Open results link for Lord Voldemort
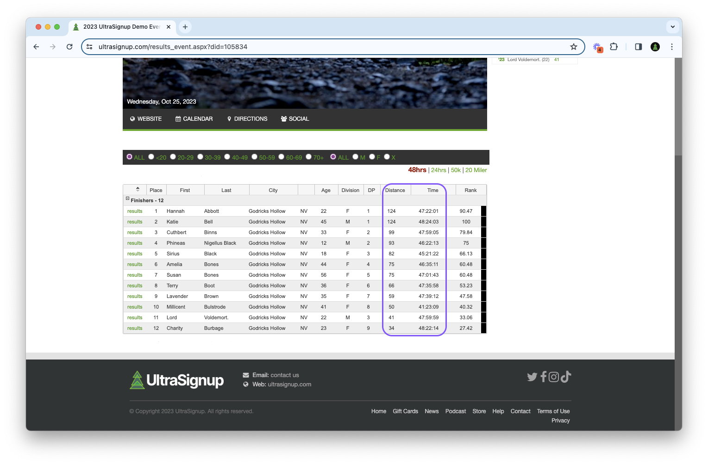This screenshot has height=465, width=708. tap(135, 317)
